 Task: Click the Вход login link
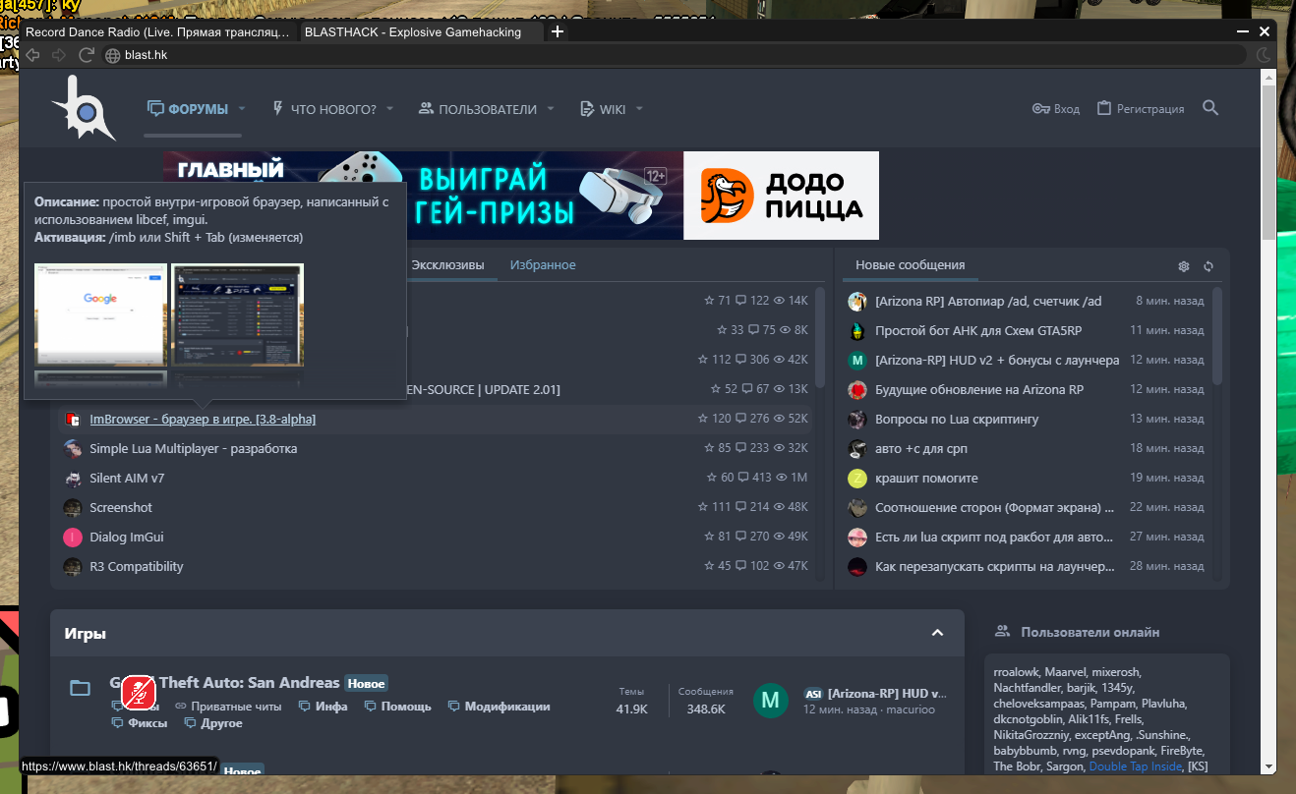point(1056,109)
